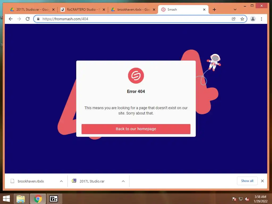Click the astronaut illustration
272x204 pixels.
[x=214, y=62]
